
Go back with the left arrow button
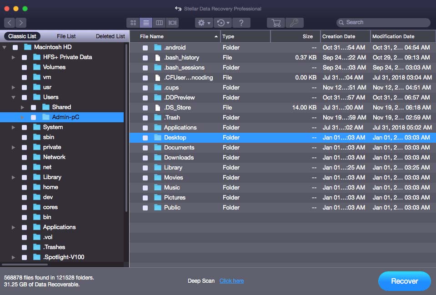[x=10, y=23]
